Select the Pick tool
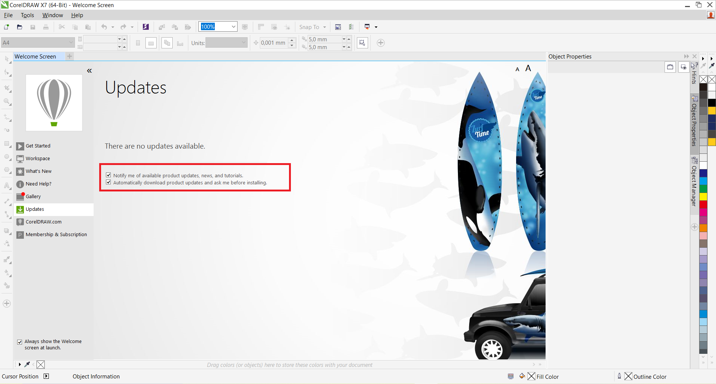This screenshot has height=384, width=716. [x=7, y=59]
